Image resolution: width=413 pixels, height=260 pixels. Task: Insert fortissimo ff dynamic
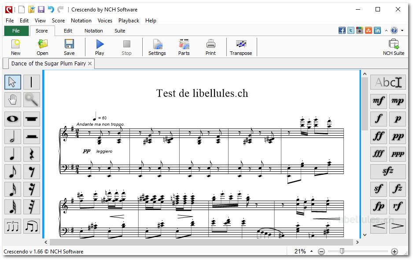(x=379, y=136)
